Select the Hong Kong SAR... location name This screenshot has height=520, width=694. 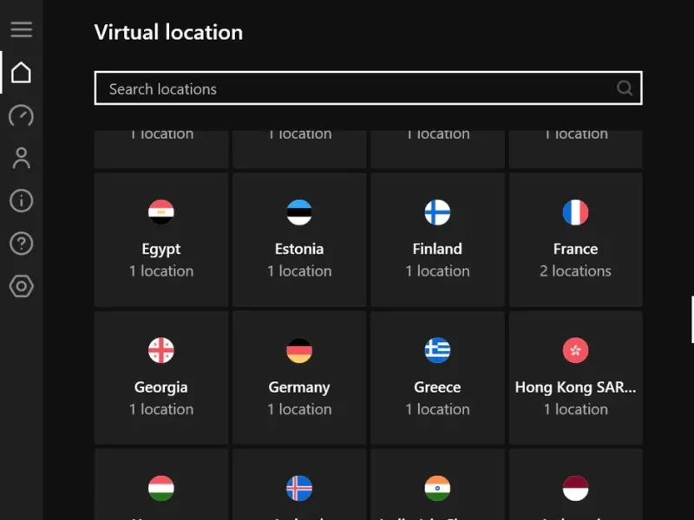(575, 387)
